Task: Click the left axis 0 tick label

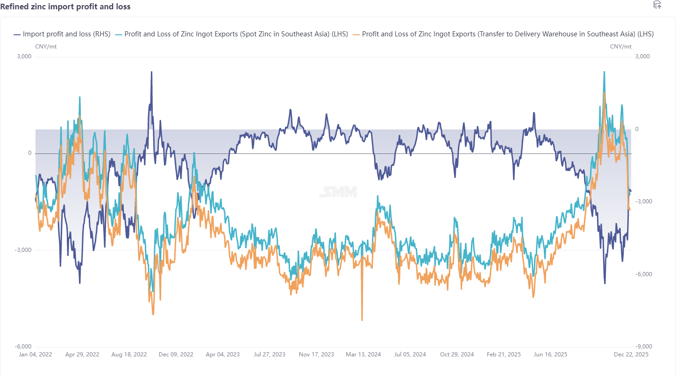Action: pos(29,153)
